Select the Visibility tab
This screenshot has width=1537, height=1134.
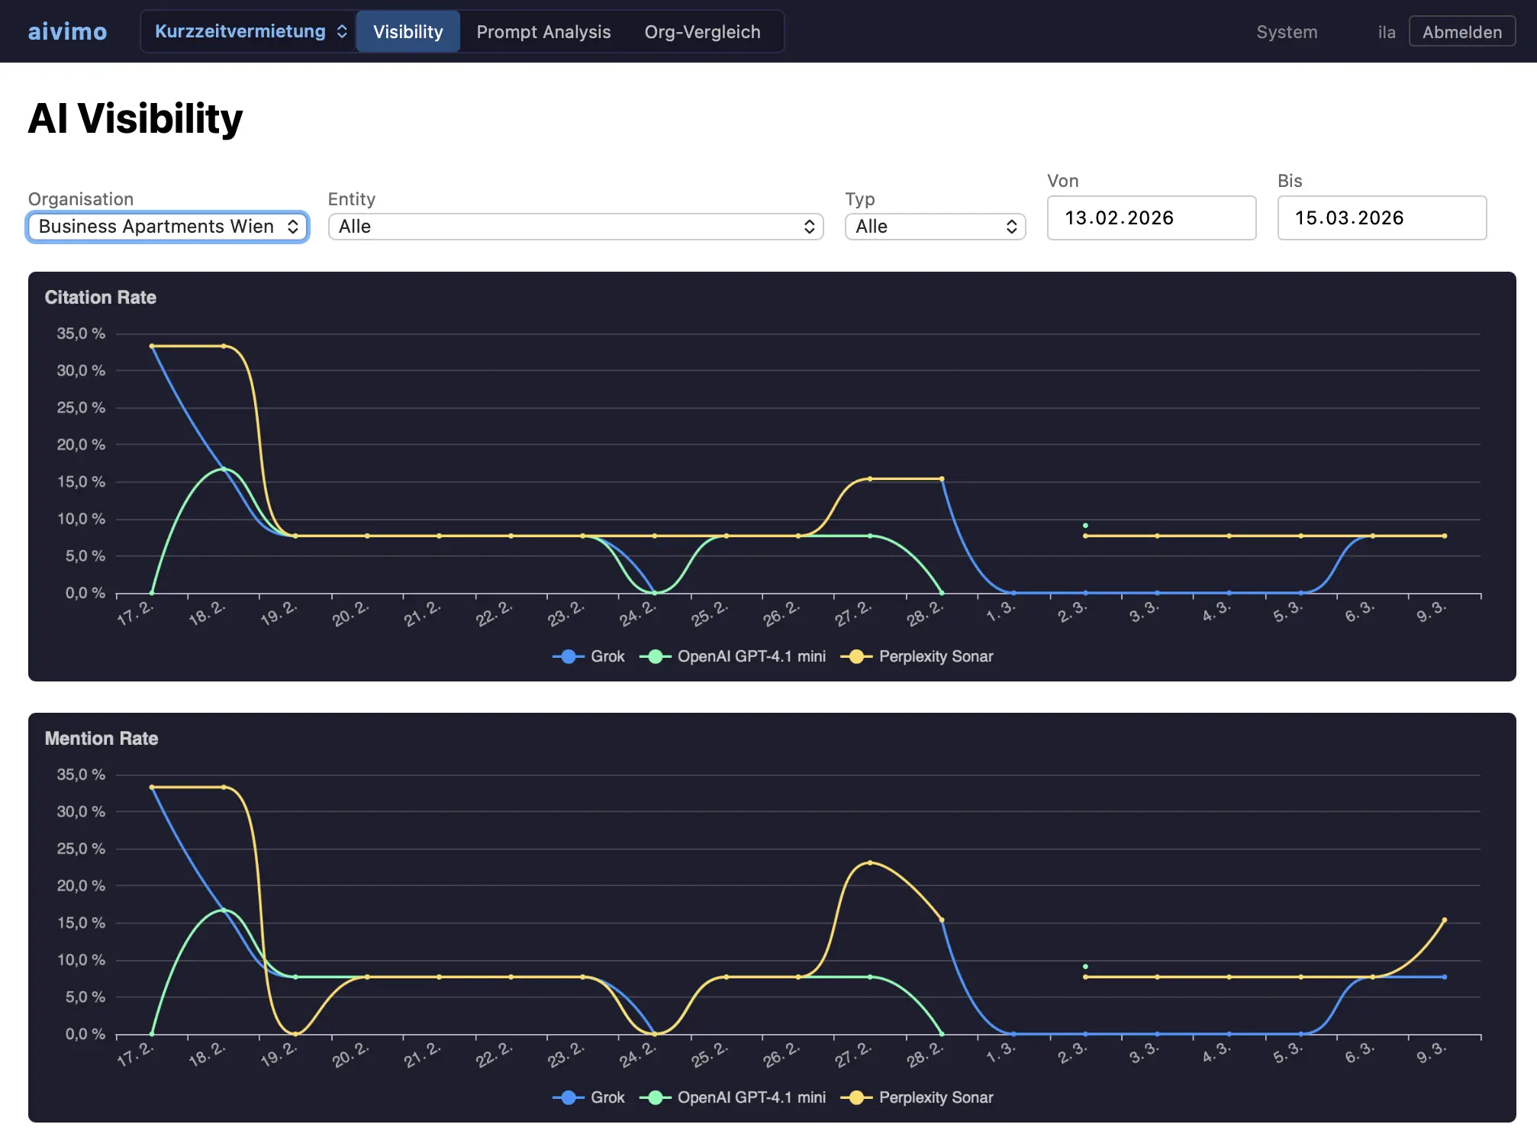408,31
